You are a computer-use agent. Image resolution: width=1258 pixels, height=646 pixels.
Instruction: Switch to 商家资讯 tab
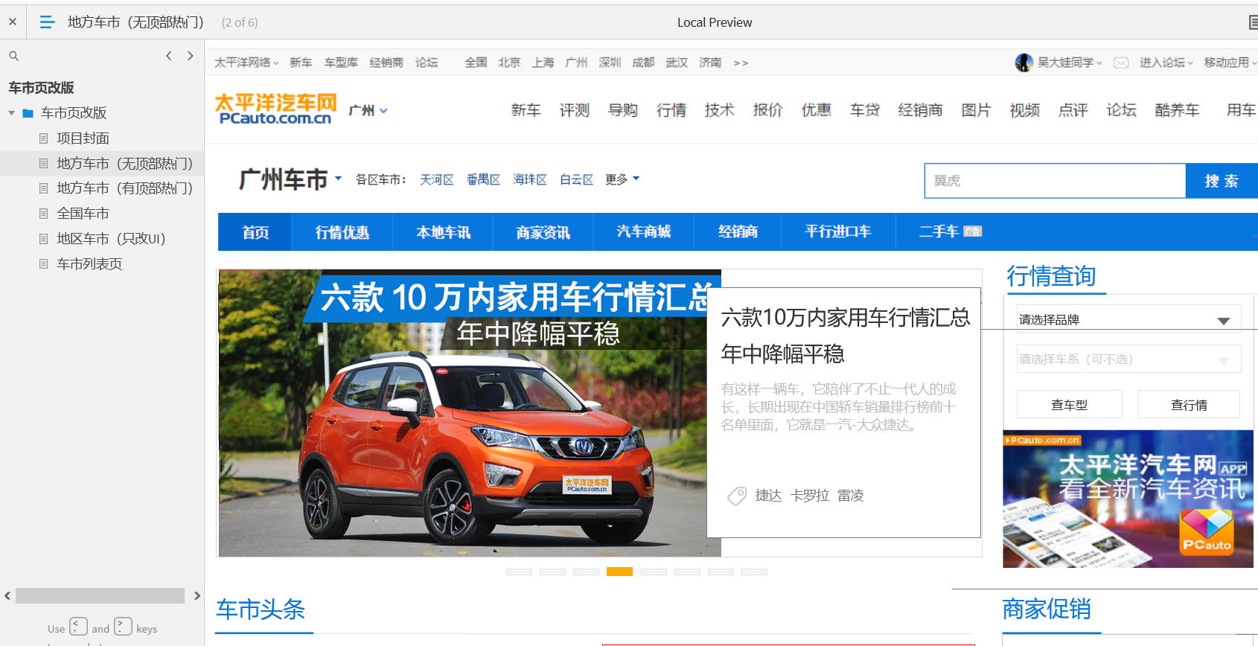[543, 232]
